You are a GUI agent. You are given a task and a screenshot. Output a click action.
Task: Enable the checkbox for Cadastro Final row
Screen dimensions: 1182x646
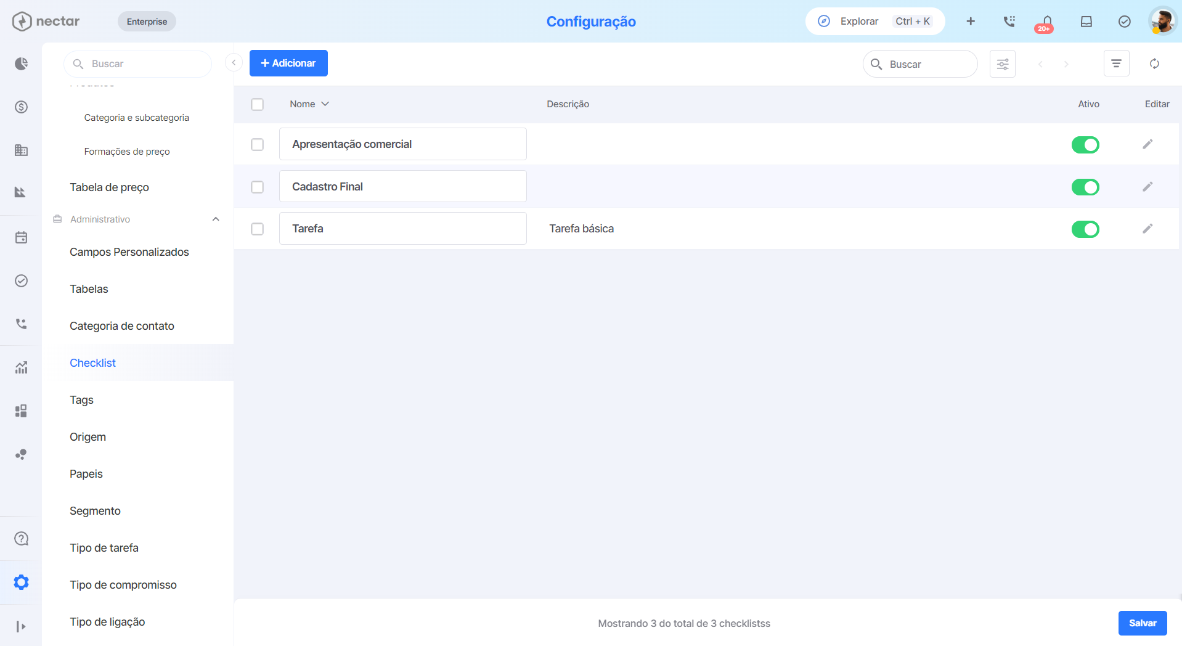coord(257,187)
